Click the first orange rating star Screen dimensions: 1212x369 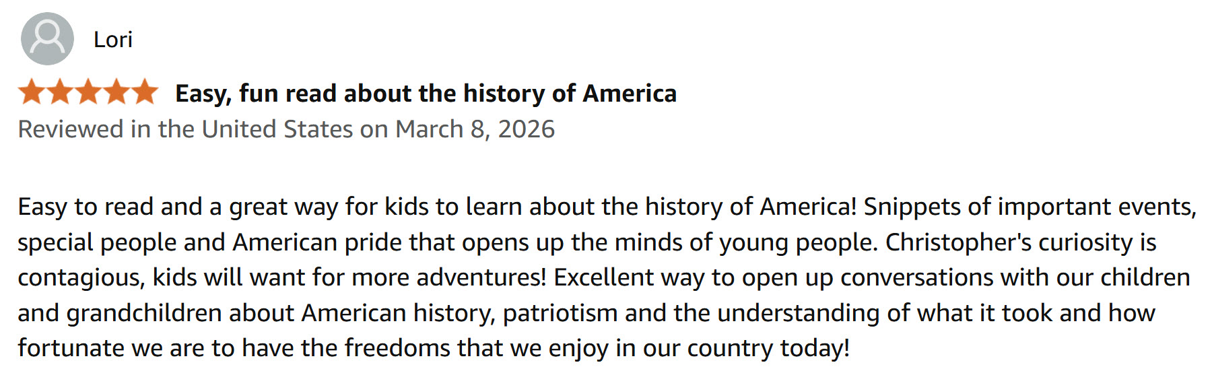[x=31, y=92]
